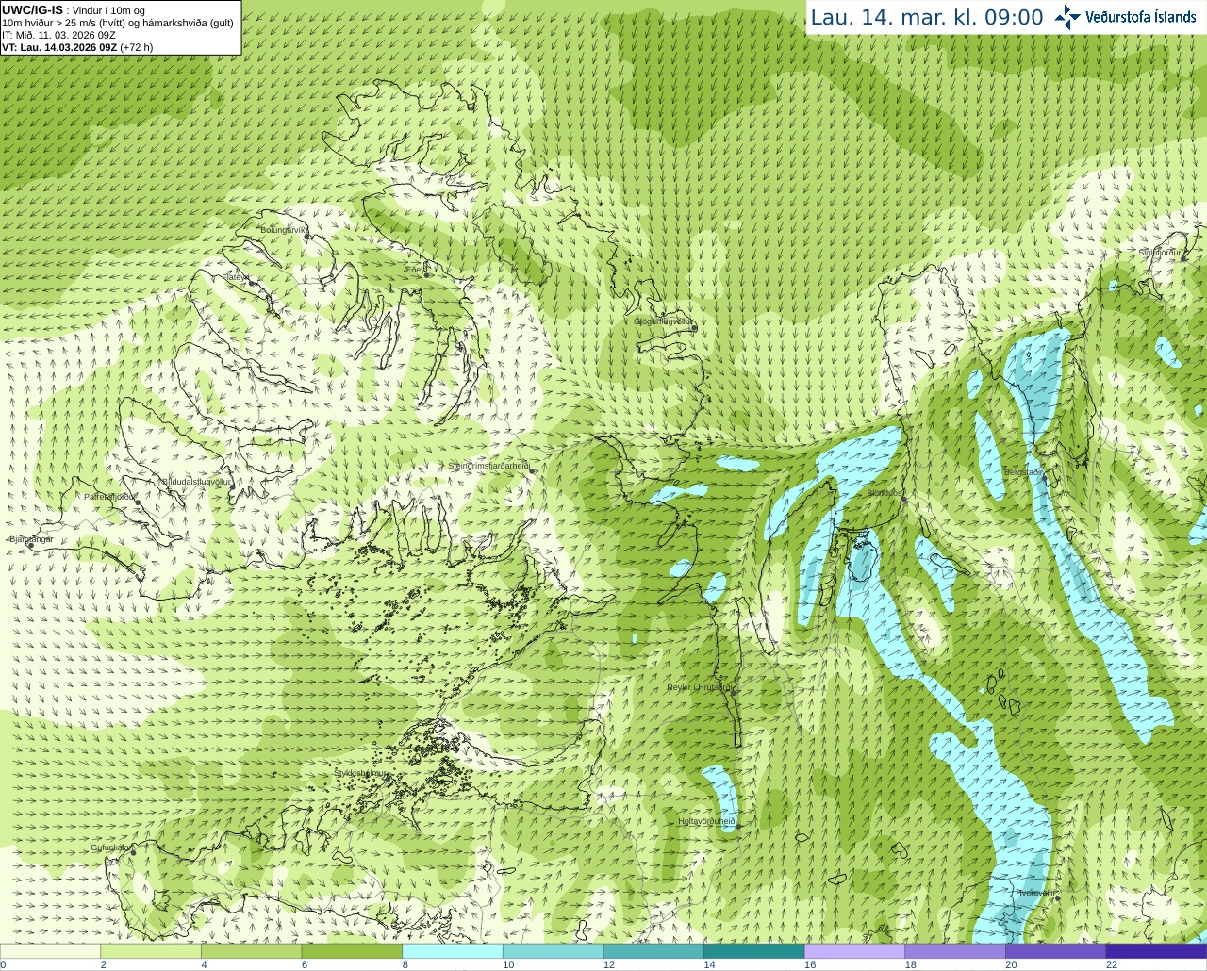This screenshot has height=971, width=1207.
Task: Click the legend tick label '16'
Action: point(810,964)
